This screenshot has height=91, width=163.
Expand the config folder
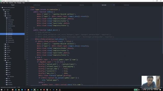pos(4,14)
